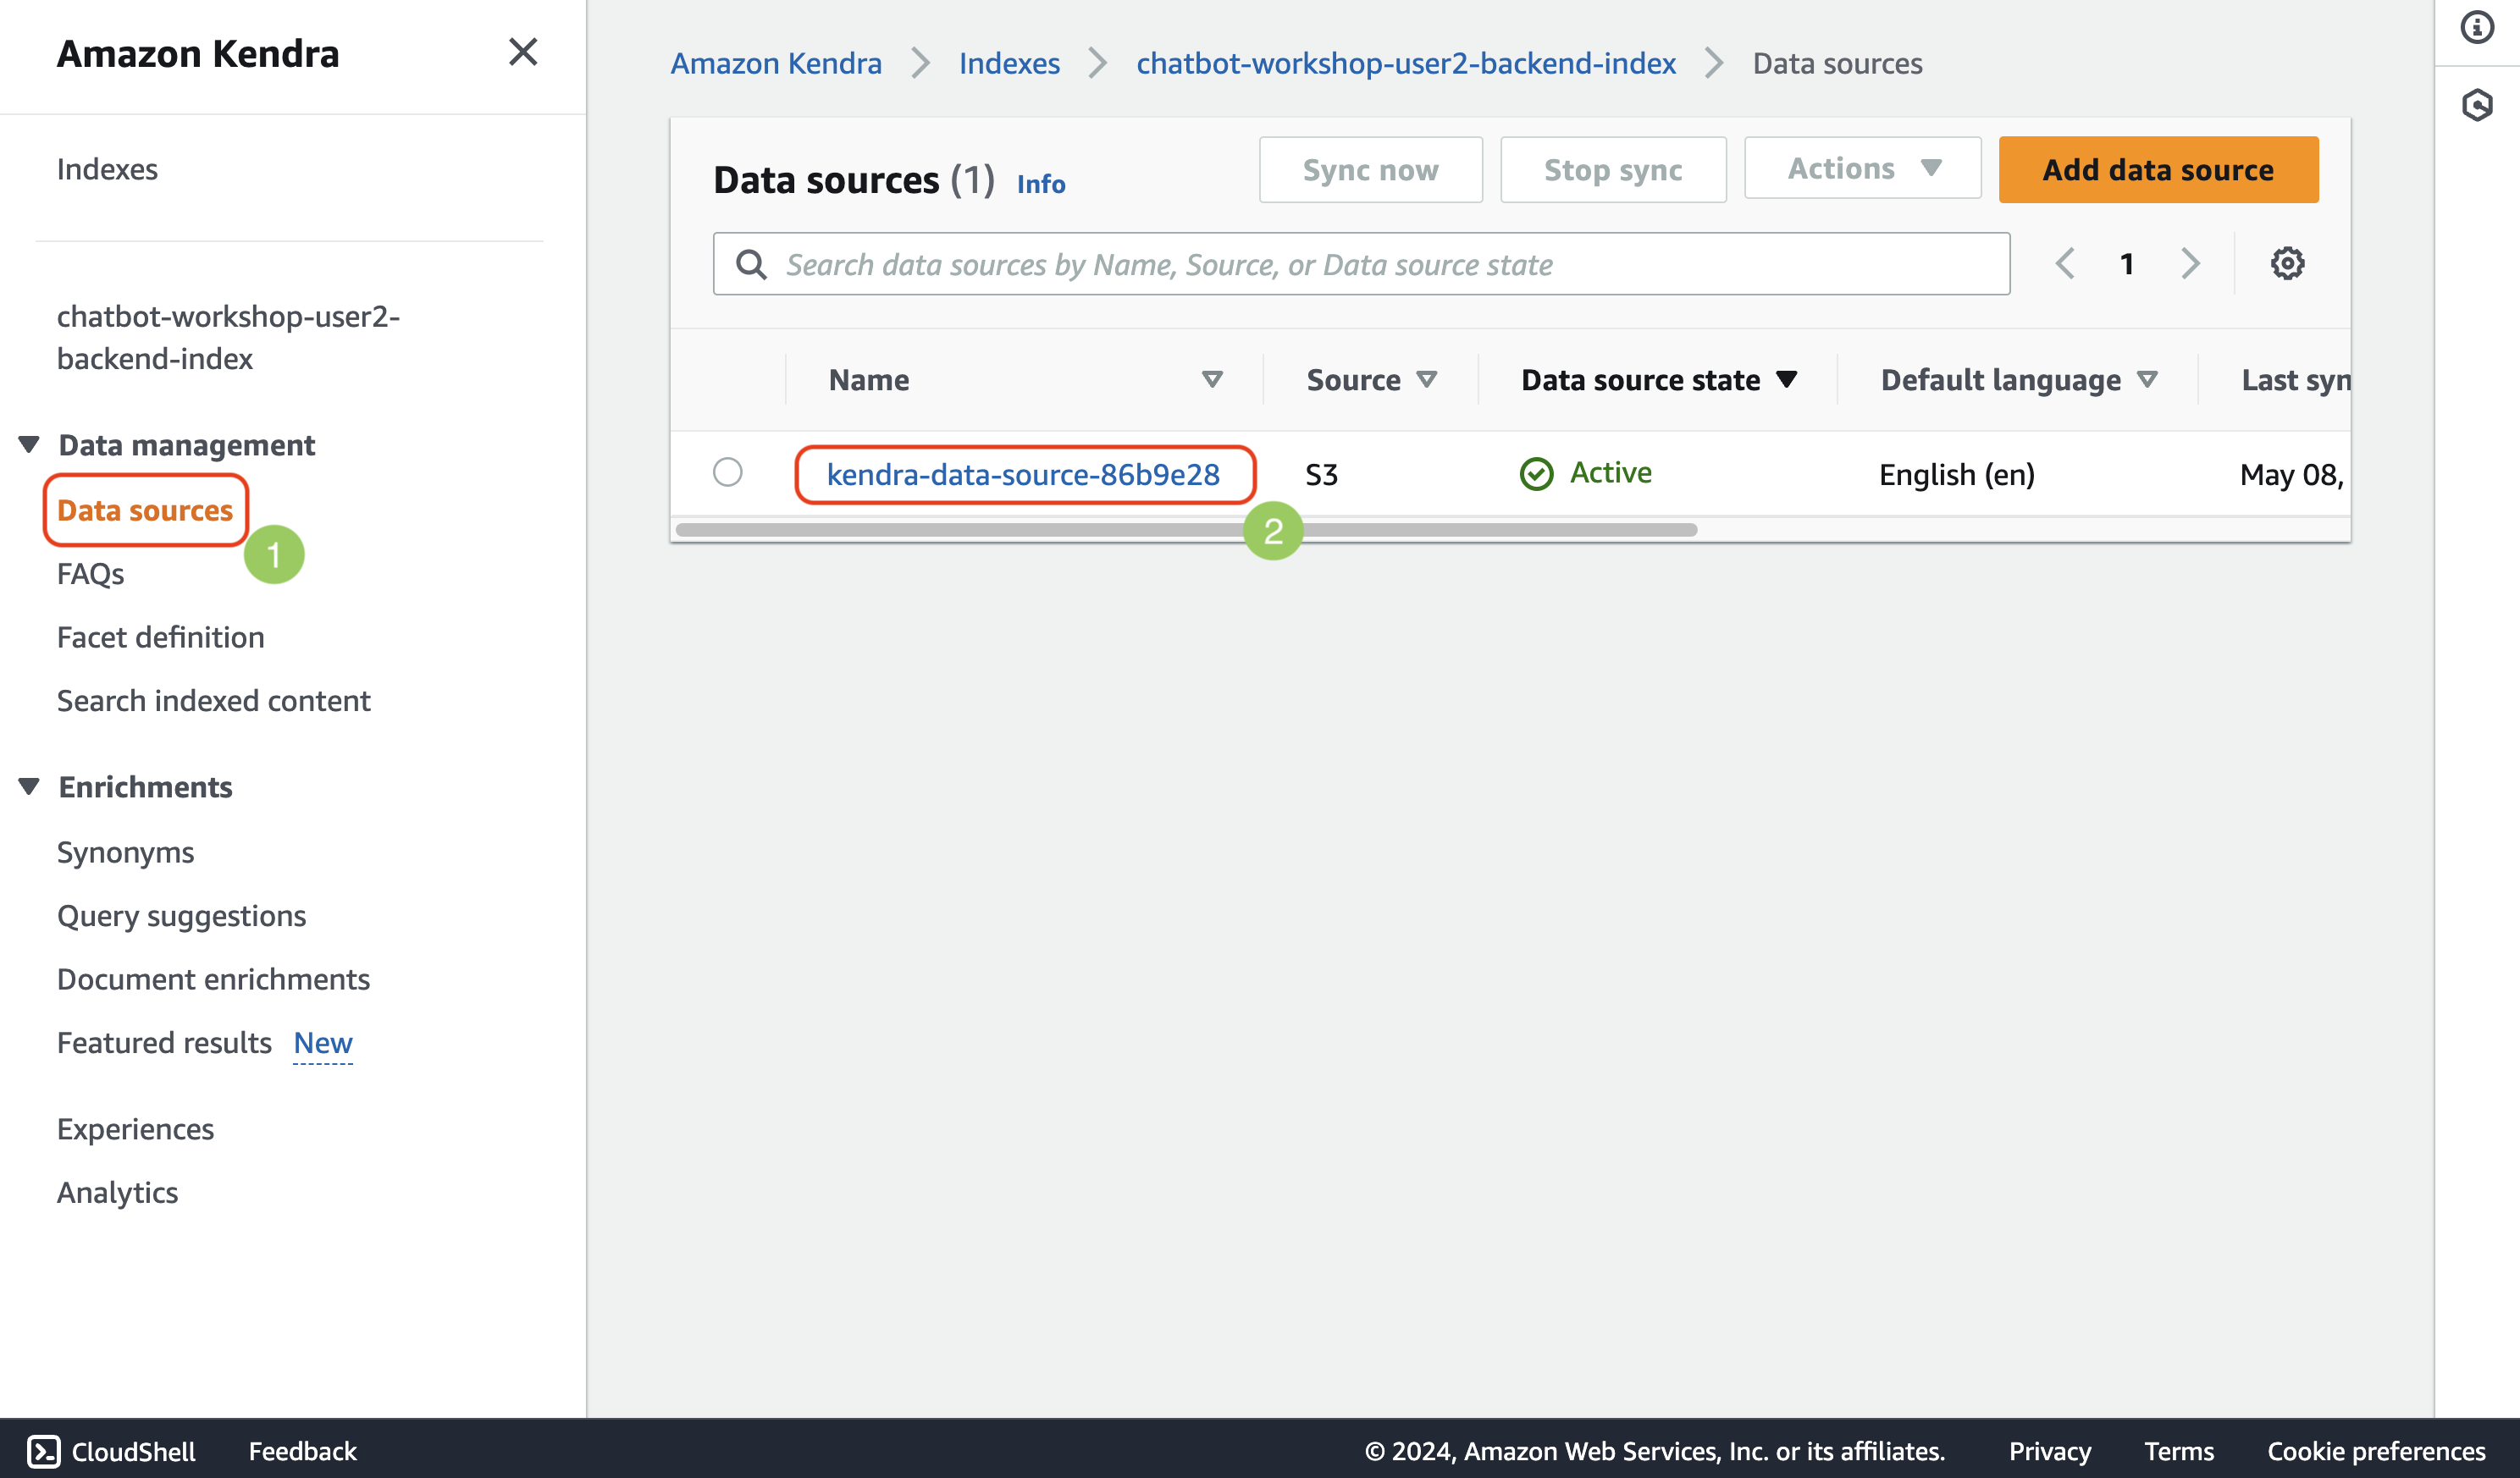The image size is (2520, 1478).
Task: Select the kendra-data-source-86b9e28 radio button
Action: (x=727, y=472)
